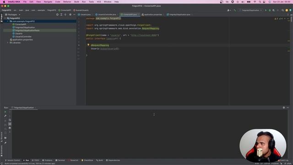Open Terminal tool window
The width and height of the screenshot is (293, 165).
tap(60, 160)
